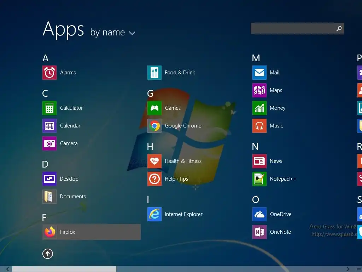Click the scrollbar right arrow
The image size is (362, 272).
coord(348,269)
